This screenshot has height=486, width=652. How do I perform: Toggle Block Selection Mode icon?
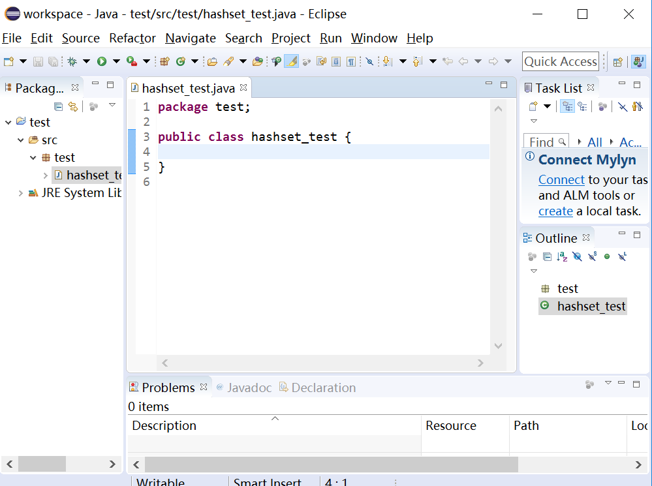point(336,61)
